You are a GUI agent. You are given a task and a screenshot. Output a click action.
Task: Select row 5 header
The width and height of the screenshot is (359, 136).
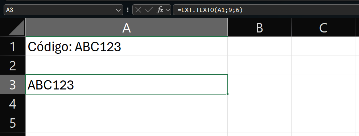pyautogui.click(x=13, y=123)
